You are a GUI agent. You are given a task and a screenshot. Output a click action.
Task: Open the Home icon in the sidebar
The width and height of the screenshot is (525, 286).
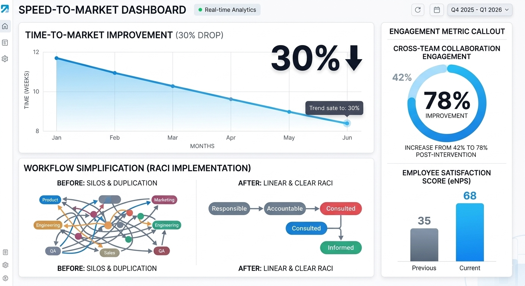point(5,26)
